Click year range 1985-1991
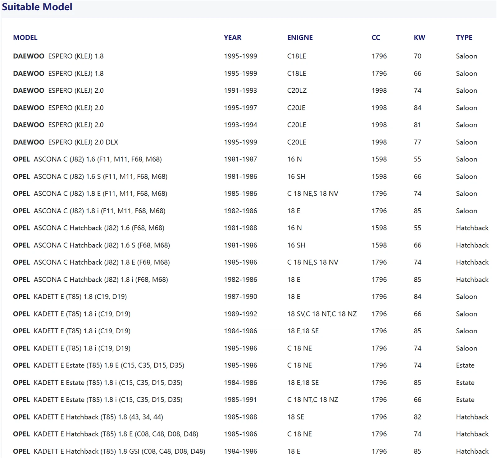497x458 pixels. click(240, 400)
